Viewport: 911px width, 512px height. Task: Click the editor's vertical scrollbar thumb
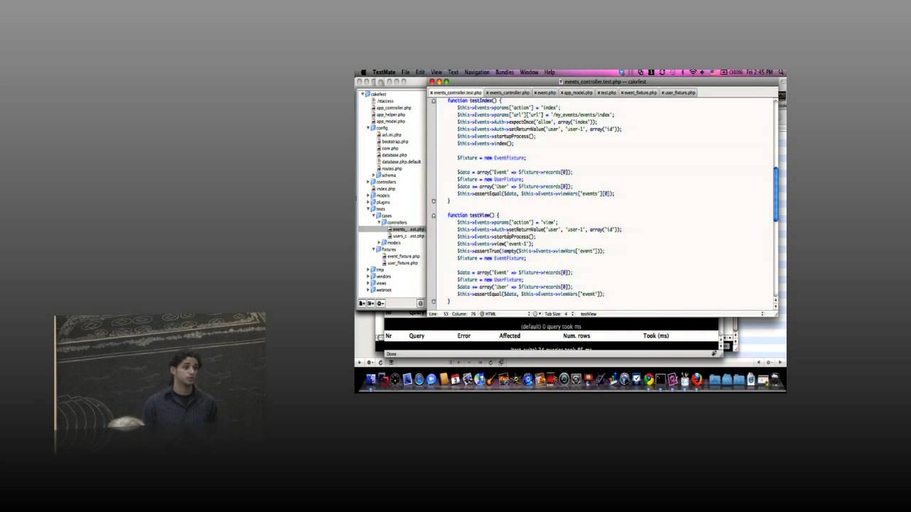coord(776,194)
